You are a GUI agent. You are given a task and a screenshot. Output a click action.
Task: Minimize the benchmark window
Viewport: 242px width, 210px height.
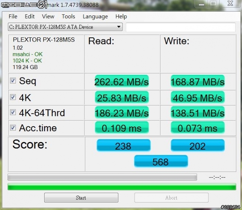[x=202, y=4]
